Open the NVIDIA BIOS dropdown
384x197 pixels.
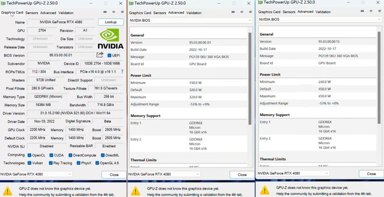pos(189,20)
